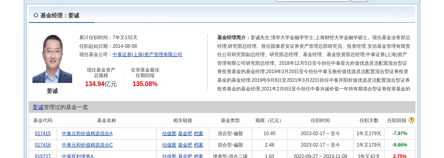Open 估值图 for fund 017416
Image resolution: width=444 pixels, height=158 pixels.
[x=169, y=145]
